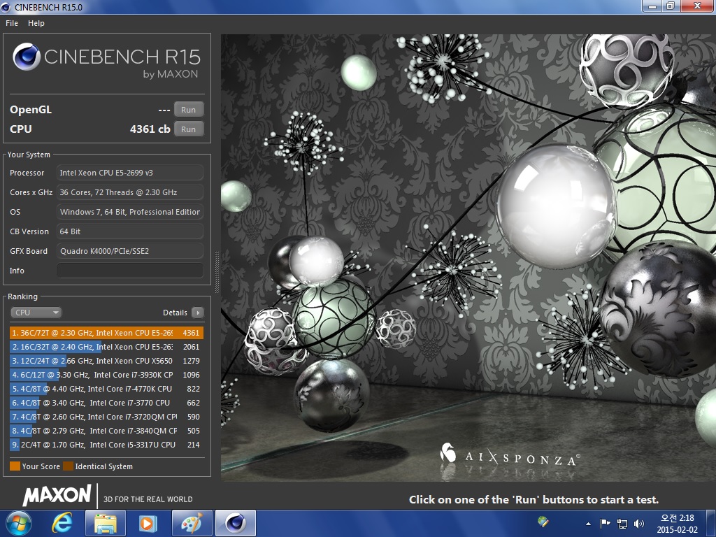Click the Cinebench title bar app icon
The height and width of the screenshot is (537, 716).
coord(6,6)
